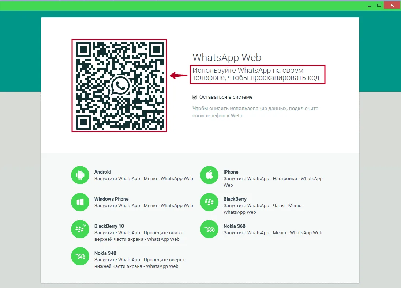Click the BlackBerry logo icon
Viewport: 401px width, 288px height.
[209, 202]
